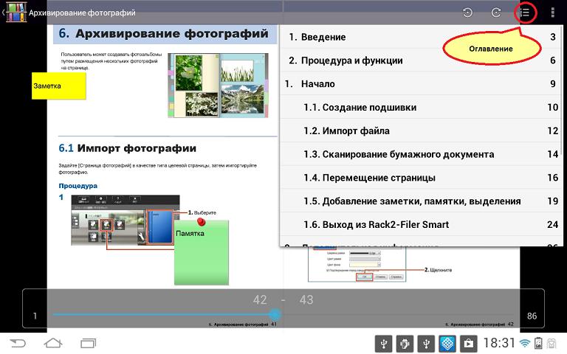Tap title Архивирование фотографий in the top bar

click(82, 13)
